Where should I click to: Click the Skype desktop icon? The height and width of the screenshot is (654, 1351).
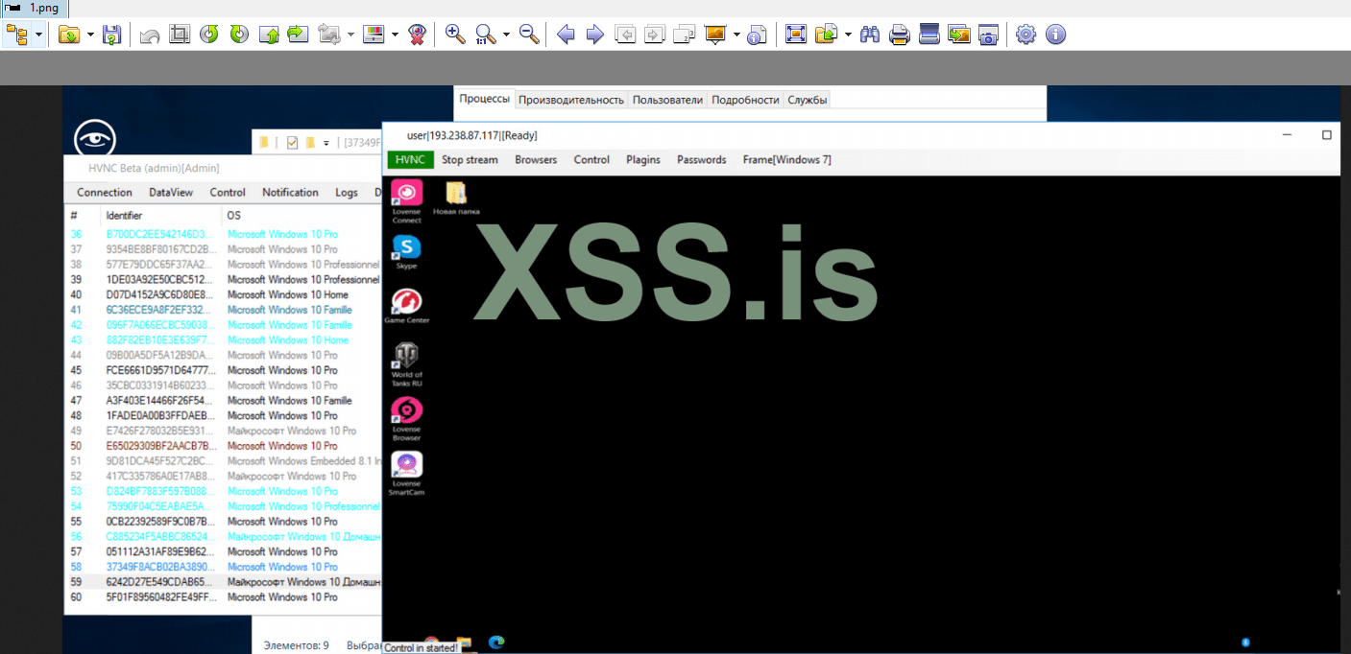(x=406, y=252)
